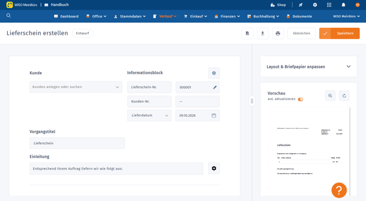Click the orange user avatar icon
This screenshot has width=366, height=201.
357,5
